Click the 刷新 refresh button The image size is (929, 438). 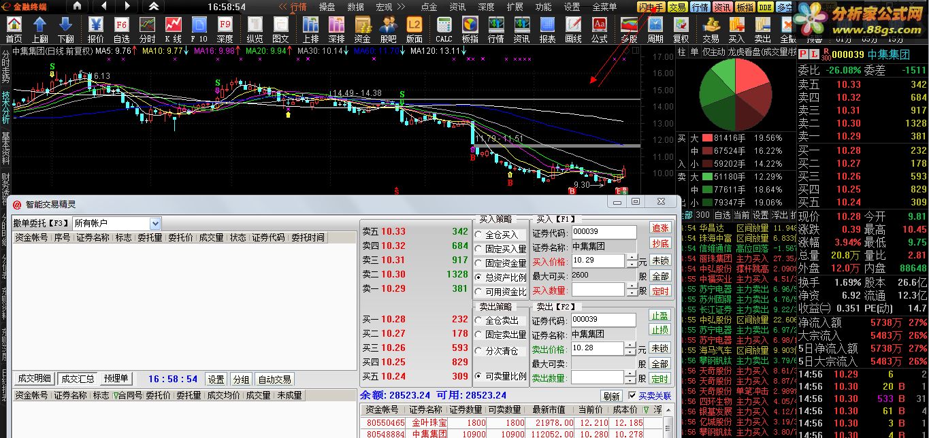tap(611, 396)
